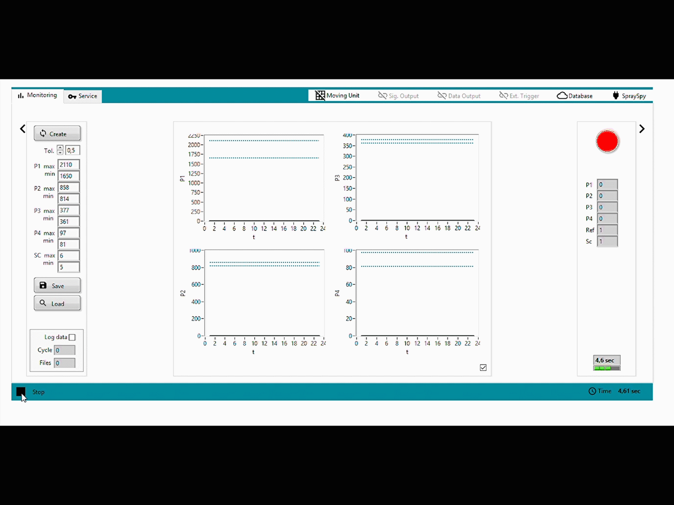Click the black Stop square icon
This screenshot has width=674, height=505.
point(21,392)
